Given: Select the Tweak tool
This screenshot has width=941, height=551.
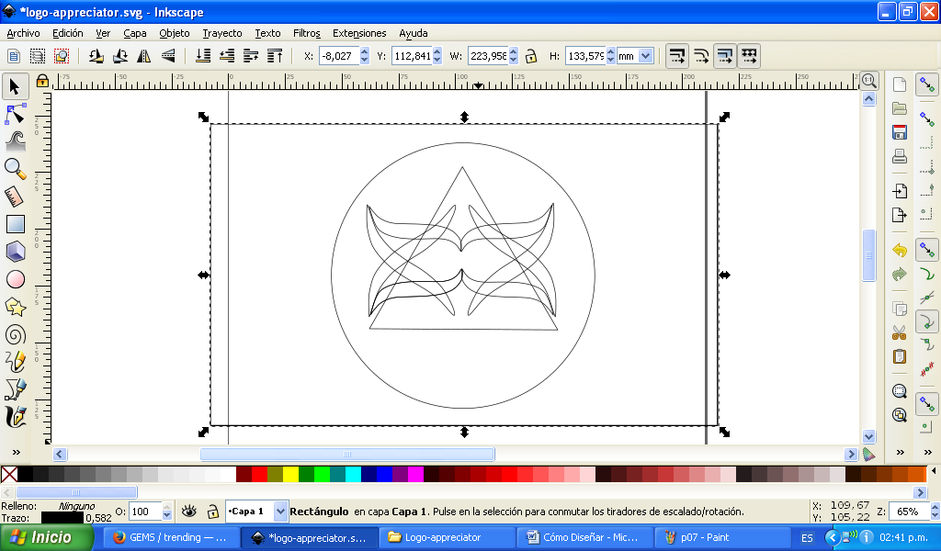Looking at the screenshot, I should point(15,141).
